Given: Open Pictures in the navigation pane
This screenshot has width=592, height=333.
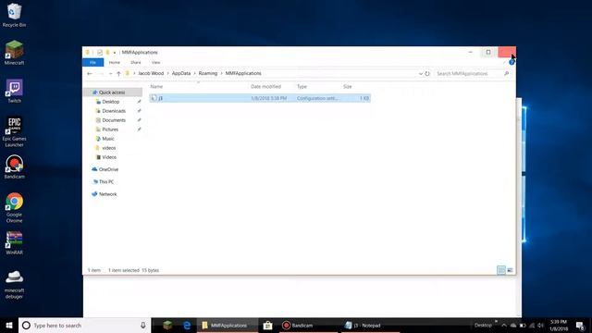Looking at the screenshot, I should tap(110, 129).
